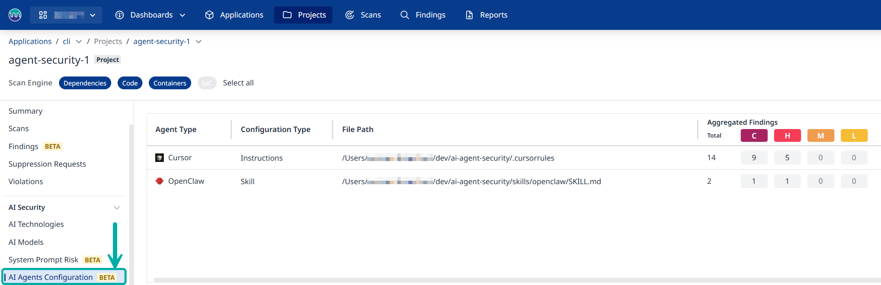Toggle the Code scan engine filter
Viewport: 881px width, 285px height.
point(130,83)
